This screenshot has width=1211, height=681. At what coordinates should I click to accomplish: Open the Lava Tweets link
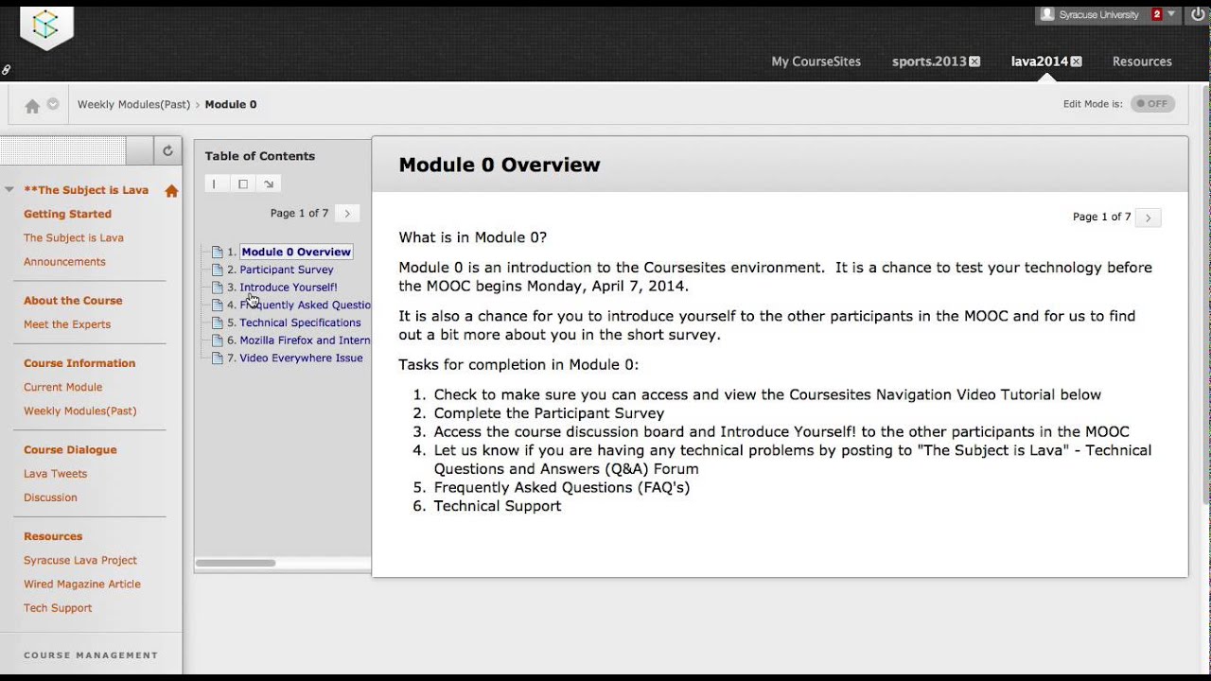55,474
